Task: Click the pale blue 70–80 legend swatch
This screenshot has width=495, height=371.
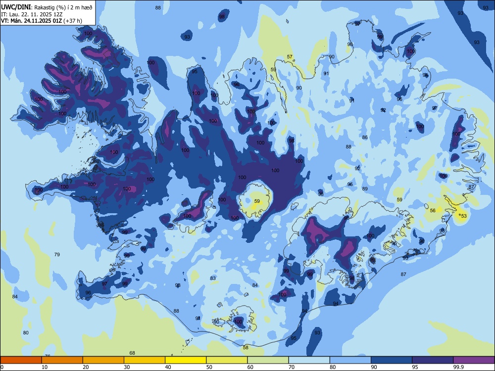Action: (309, 360)
